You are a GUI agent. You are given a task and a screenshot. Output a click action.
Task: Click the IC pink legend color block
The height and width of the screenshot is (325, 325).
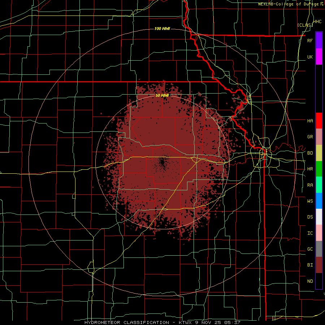tap(319, 233)
